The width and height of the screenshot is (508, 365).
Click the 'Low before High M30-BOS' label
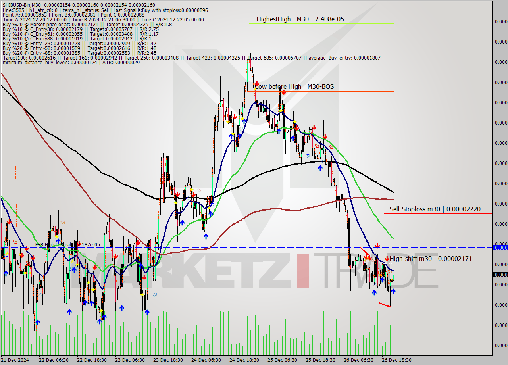(294, 86)
